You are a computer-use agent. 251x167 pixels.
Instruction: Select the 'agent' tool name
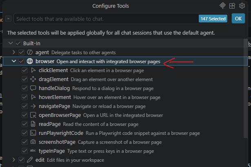coord(42,53)
